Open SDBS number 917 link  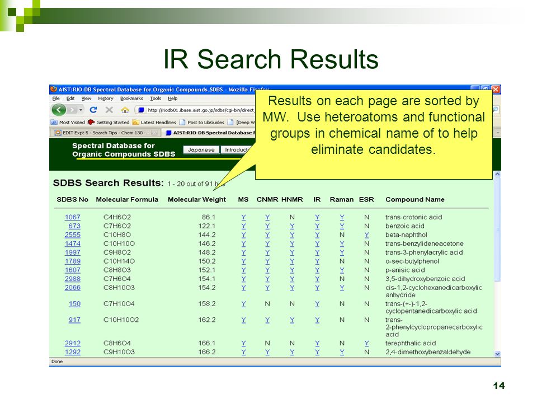[74, 320]
